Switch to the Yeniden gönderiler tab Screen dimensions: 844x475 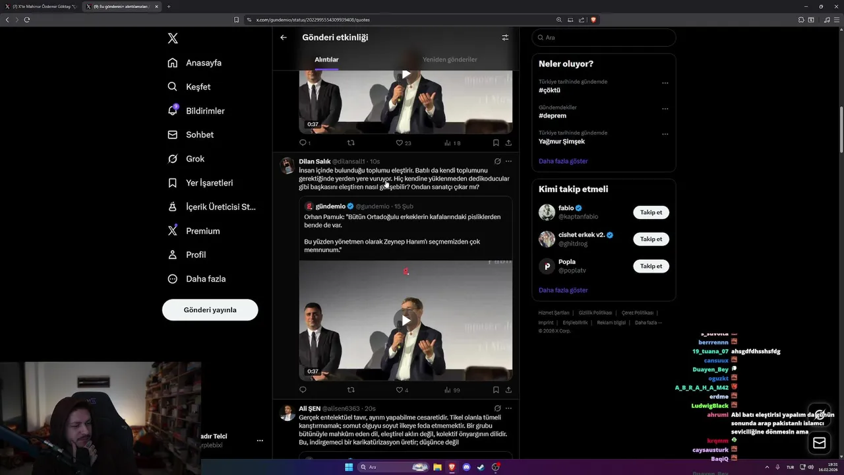click(x=450, y=59)
